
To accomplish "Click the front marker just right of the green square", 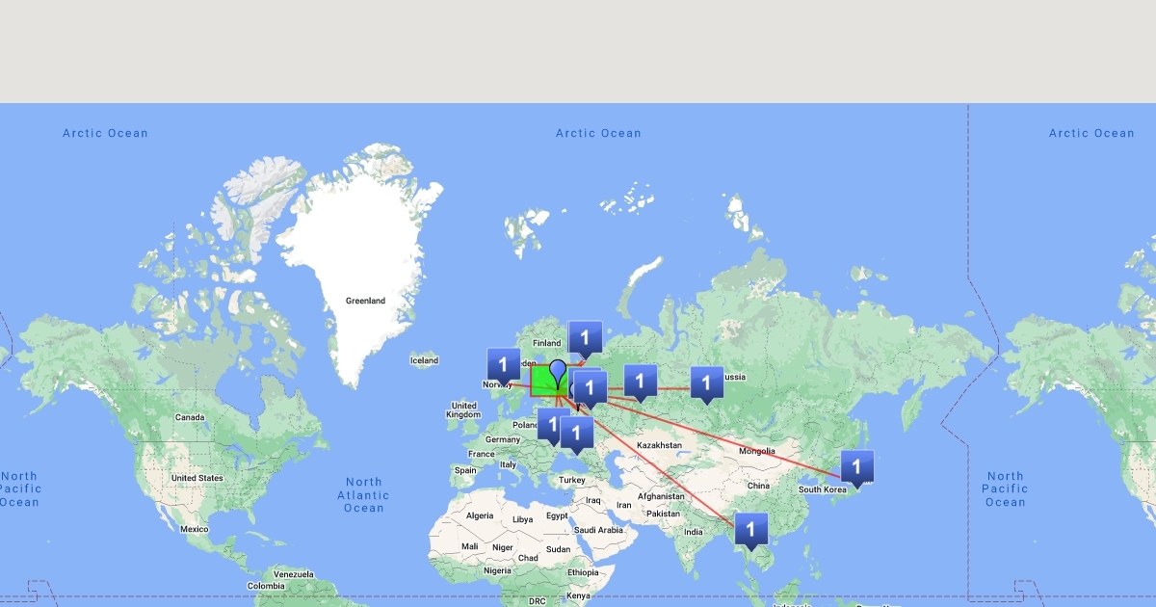I will coord(591,388).
